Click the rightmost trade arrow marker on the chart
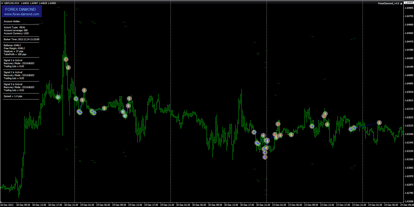414x207 pixels. pyautogui.click(x=379, y=123)
